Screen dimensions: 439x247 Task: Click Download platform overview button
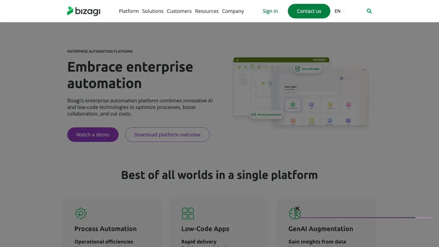point(167,134)
